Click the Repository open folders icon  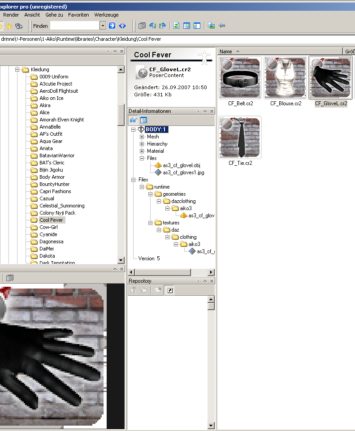click(144, 290)
